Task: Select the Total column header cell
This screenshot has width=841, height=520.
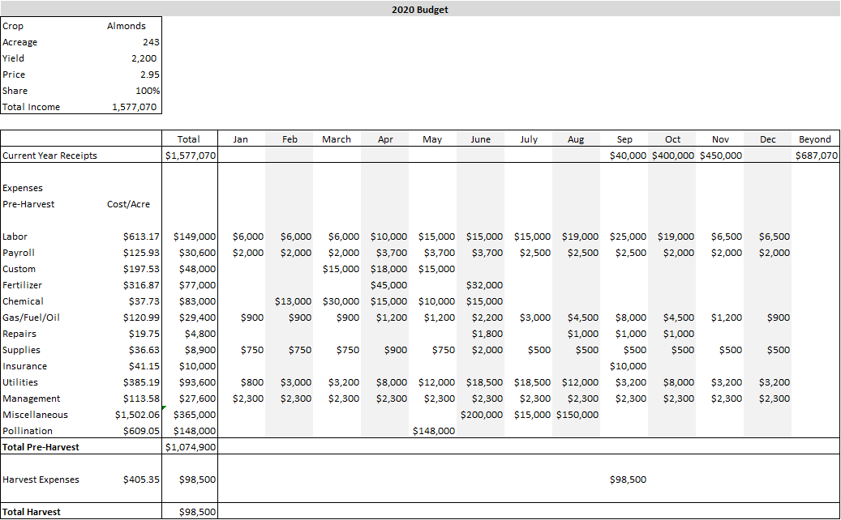Action: tap(188, 139)
